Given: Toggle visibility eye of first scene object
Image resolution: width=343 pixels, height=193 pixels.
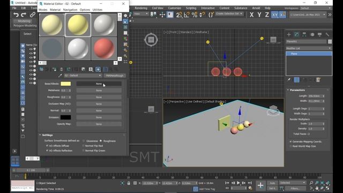Looking at the screenshot, I should point(31,49).
